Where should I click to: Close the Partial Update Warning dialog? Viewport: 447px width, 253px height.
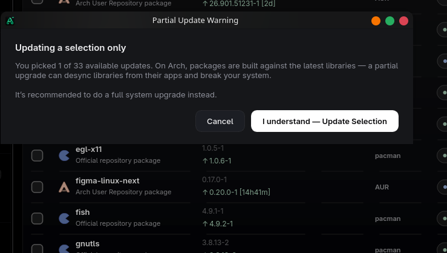[403, 21]
